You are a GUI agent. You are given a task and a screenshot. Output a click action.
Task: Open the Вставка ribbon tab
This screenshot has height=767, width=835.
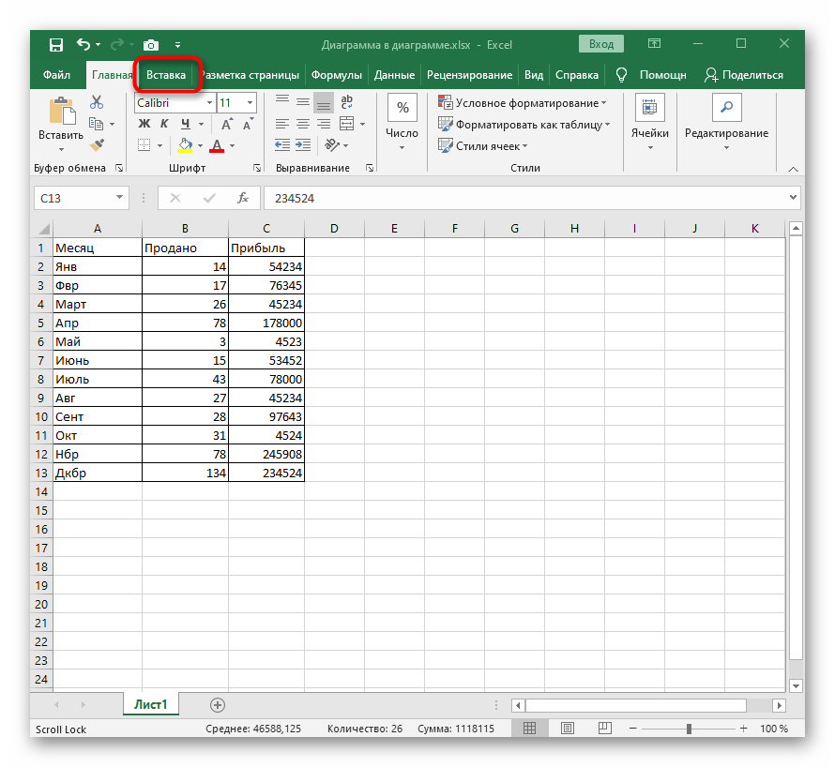tap(167, 75)
